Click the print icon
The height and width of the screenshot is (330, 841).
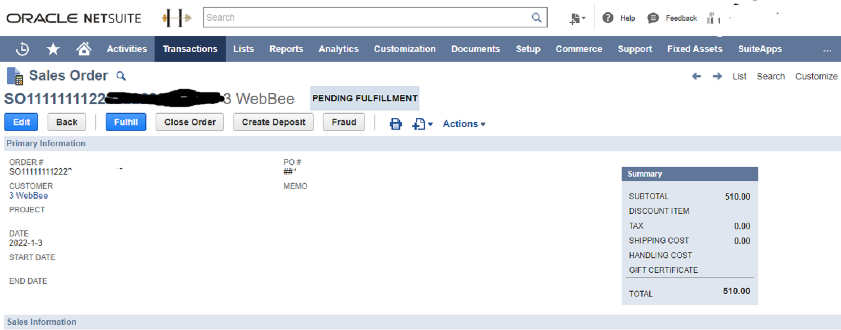(395, 124)
